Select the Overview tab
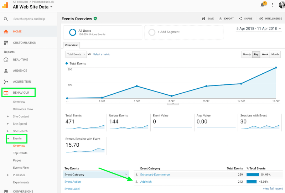The image size is (285, 193). pyautogui.click(x=71, y=45)
